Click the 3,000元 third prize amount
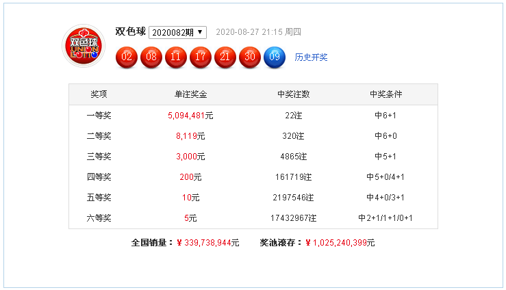This screenshot has height=290, width=506. [x=190, y=157]
